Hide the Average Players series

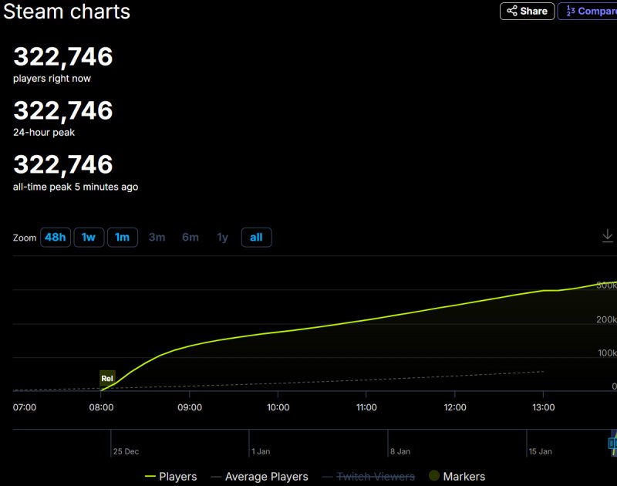tap(258, 477)
